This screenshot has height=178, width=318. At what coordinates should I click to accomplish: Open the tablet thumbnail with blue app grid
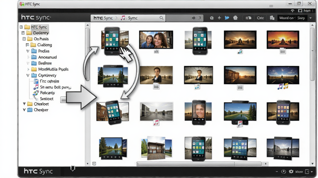point(240,148)
